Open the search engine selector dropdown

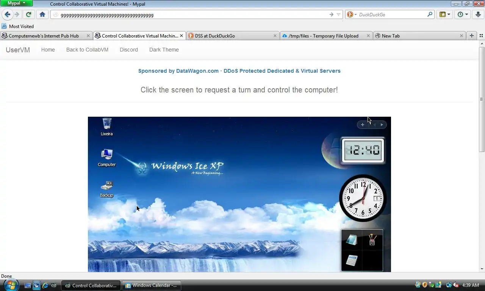tap(352, 14)
